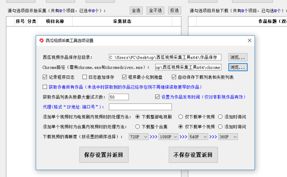Close the options settings dialog
Screen dimensions: 287x177
249,41
